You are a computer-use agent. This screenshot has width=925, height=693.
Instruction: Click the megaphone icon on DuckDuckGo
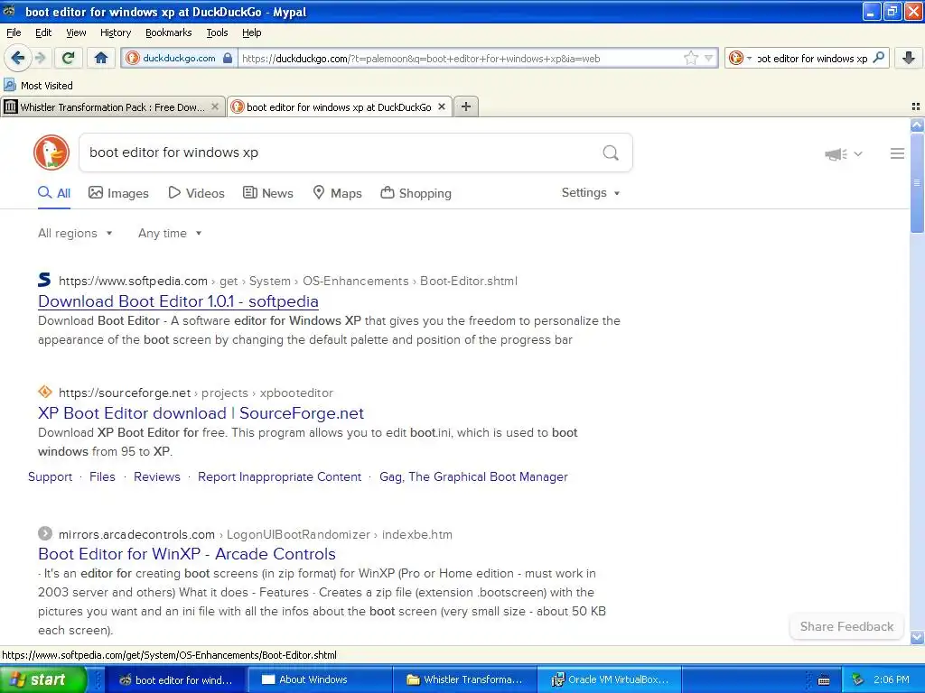click(836, 154)
